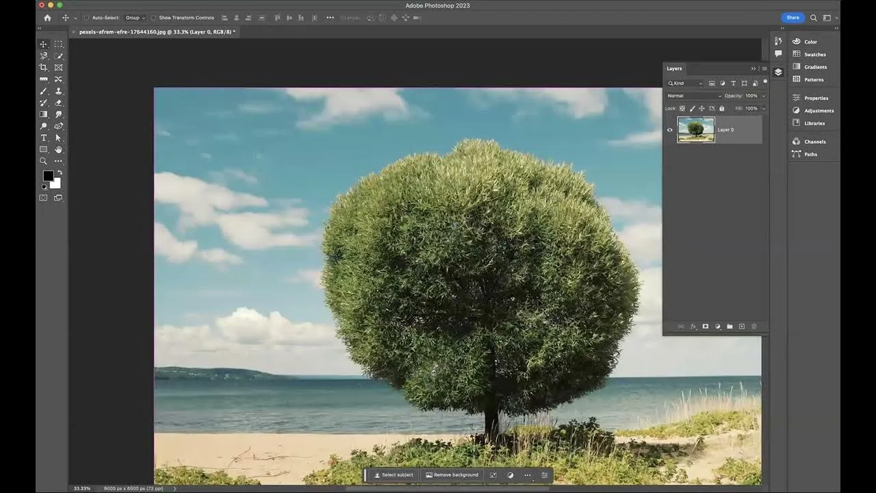Select the Crop tool
876x493 pixels.
[x=43, y=67]
